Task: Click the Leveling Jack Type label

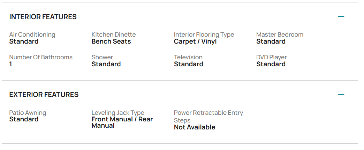Action: click(x=118, y=113)
